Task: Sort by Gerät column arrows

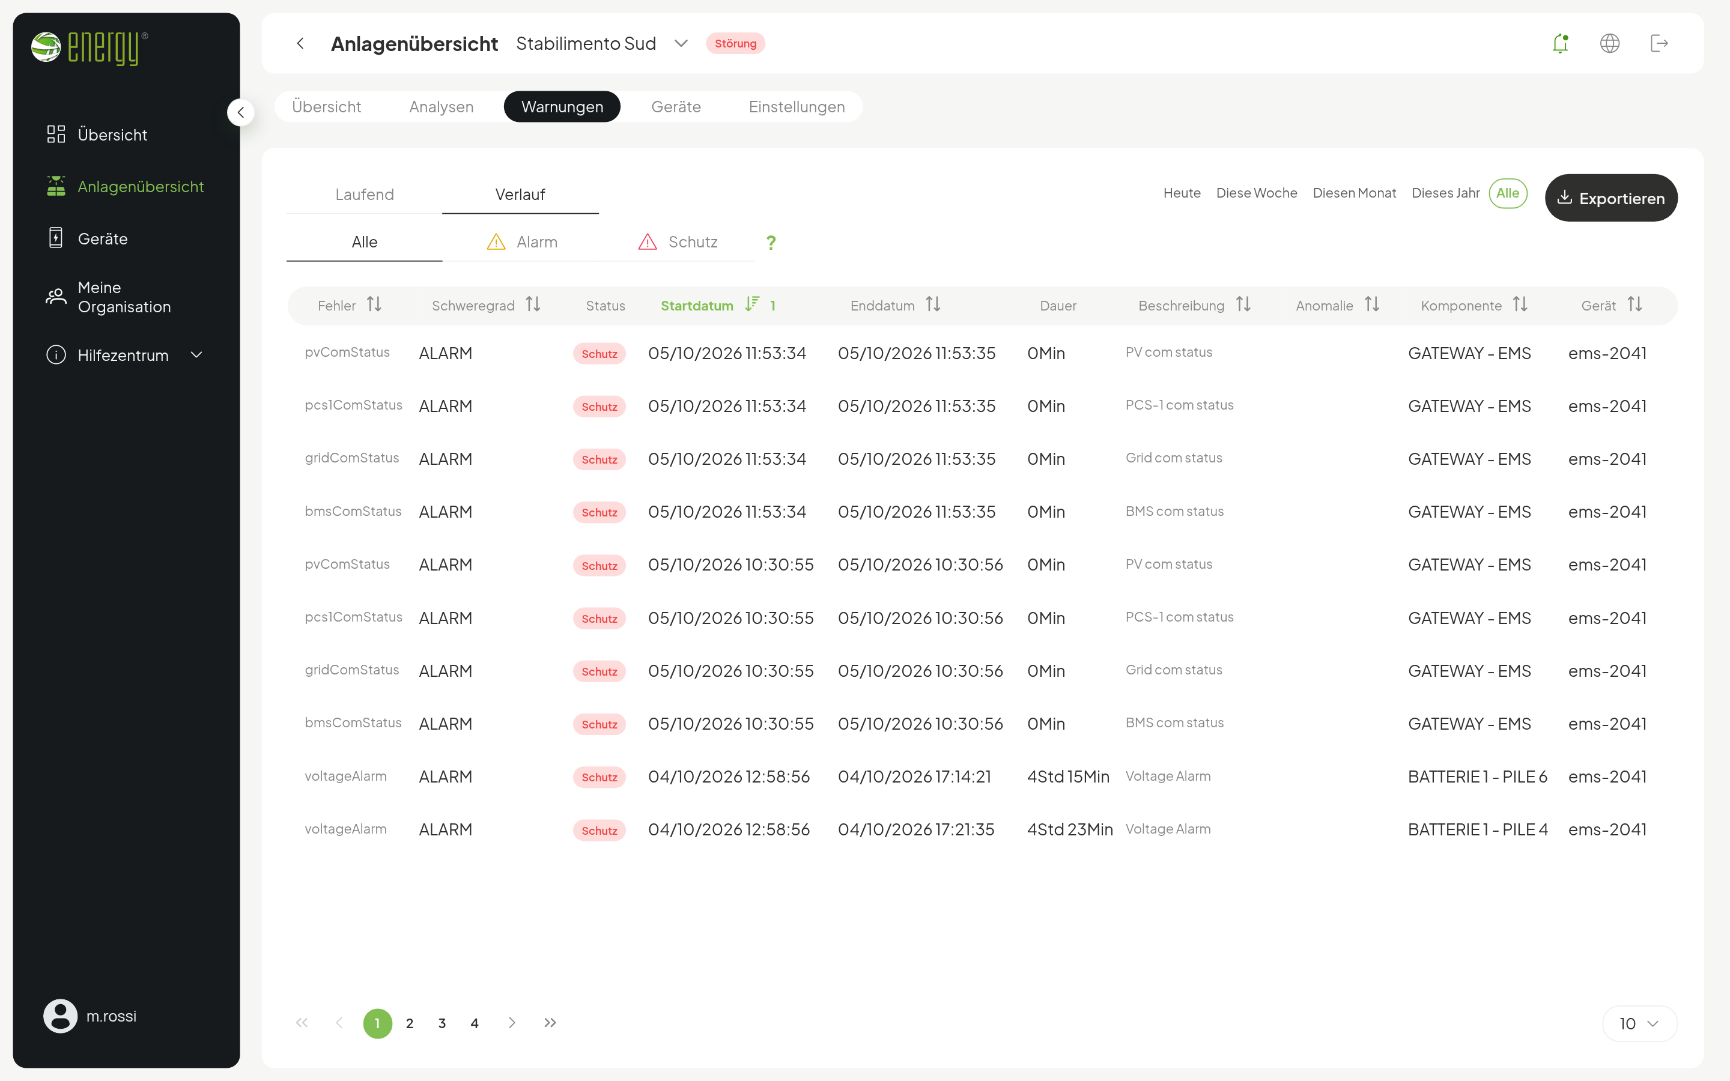Action: click(x=1634, y=304)
